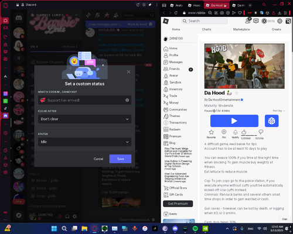Open the crew - polls channel
Viewport: 293px width, 234px height.
coord(43,196)
